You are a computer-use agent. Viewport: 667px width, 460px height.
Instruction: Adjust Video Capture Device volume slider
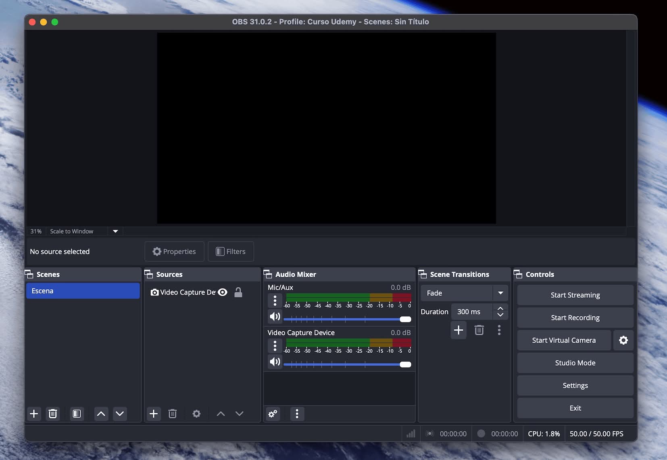(x=348, y=364)
